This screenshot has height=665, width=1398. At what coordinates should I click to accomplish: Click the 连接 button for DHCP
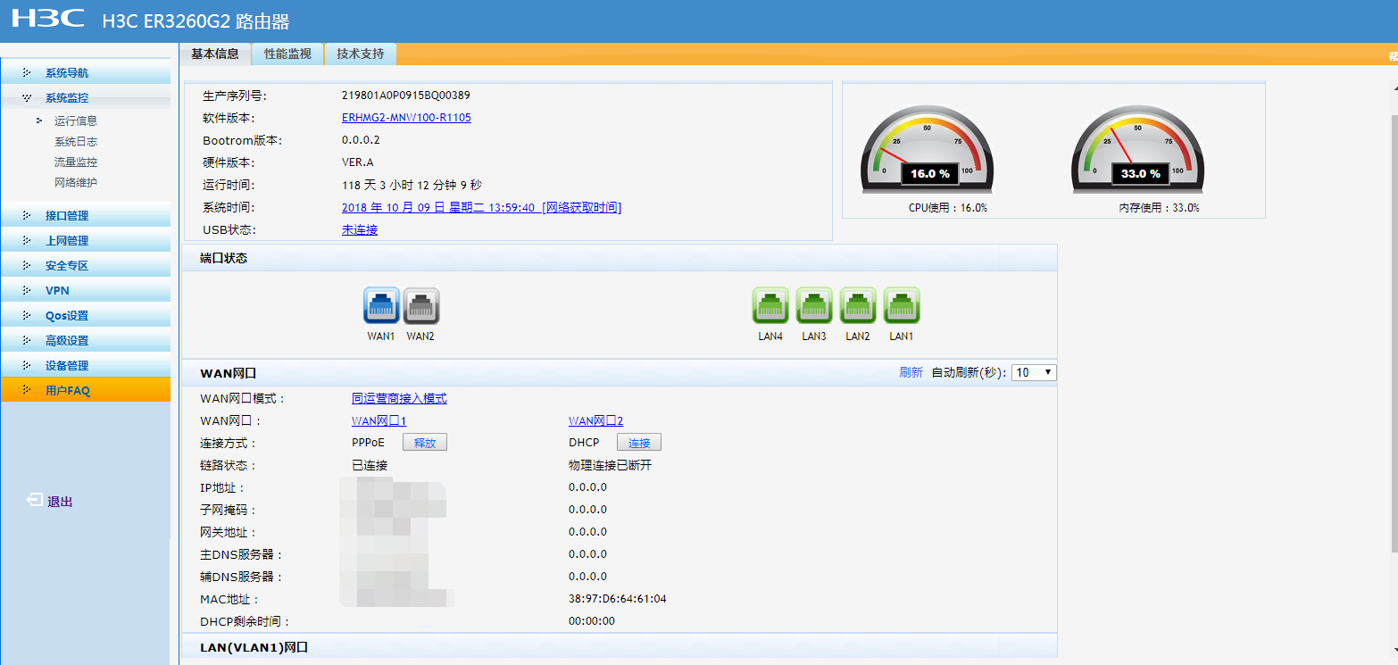(639, 443)
